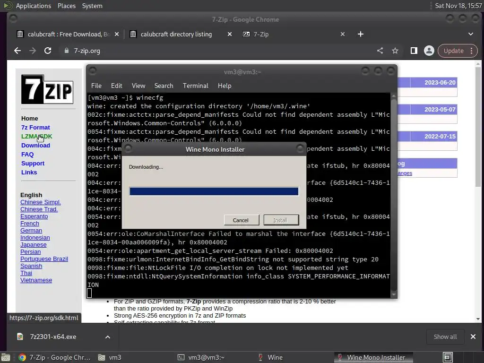Go back in Chrome
This screenshot has width=484, height=363.
point(17,51)
